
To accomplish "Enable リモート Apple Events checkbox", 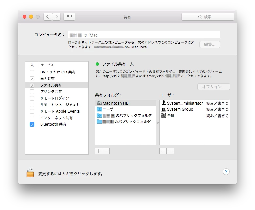I will pos(32,111).
